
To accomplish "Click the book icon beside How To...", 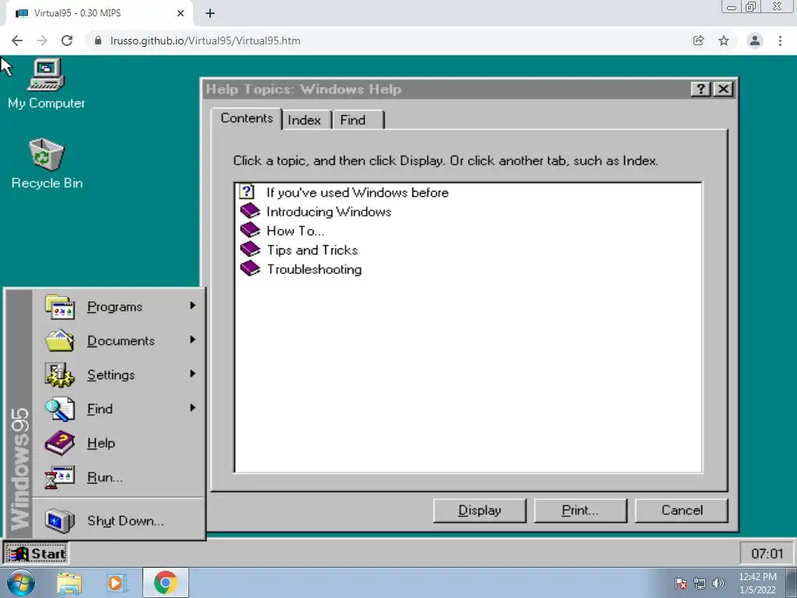I will [x=250, y=230].
